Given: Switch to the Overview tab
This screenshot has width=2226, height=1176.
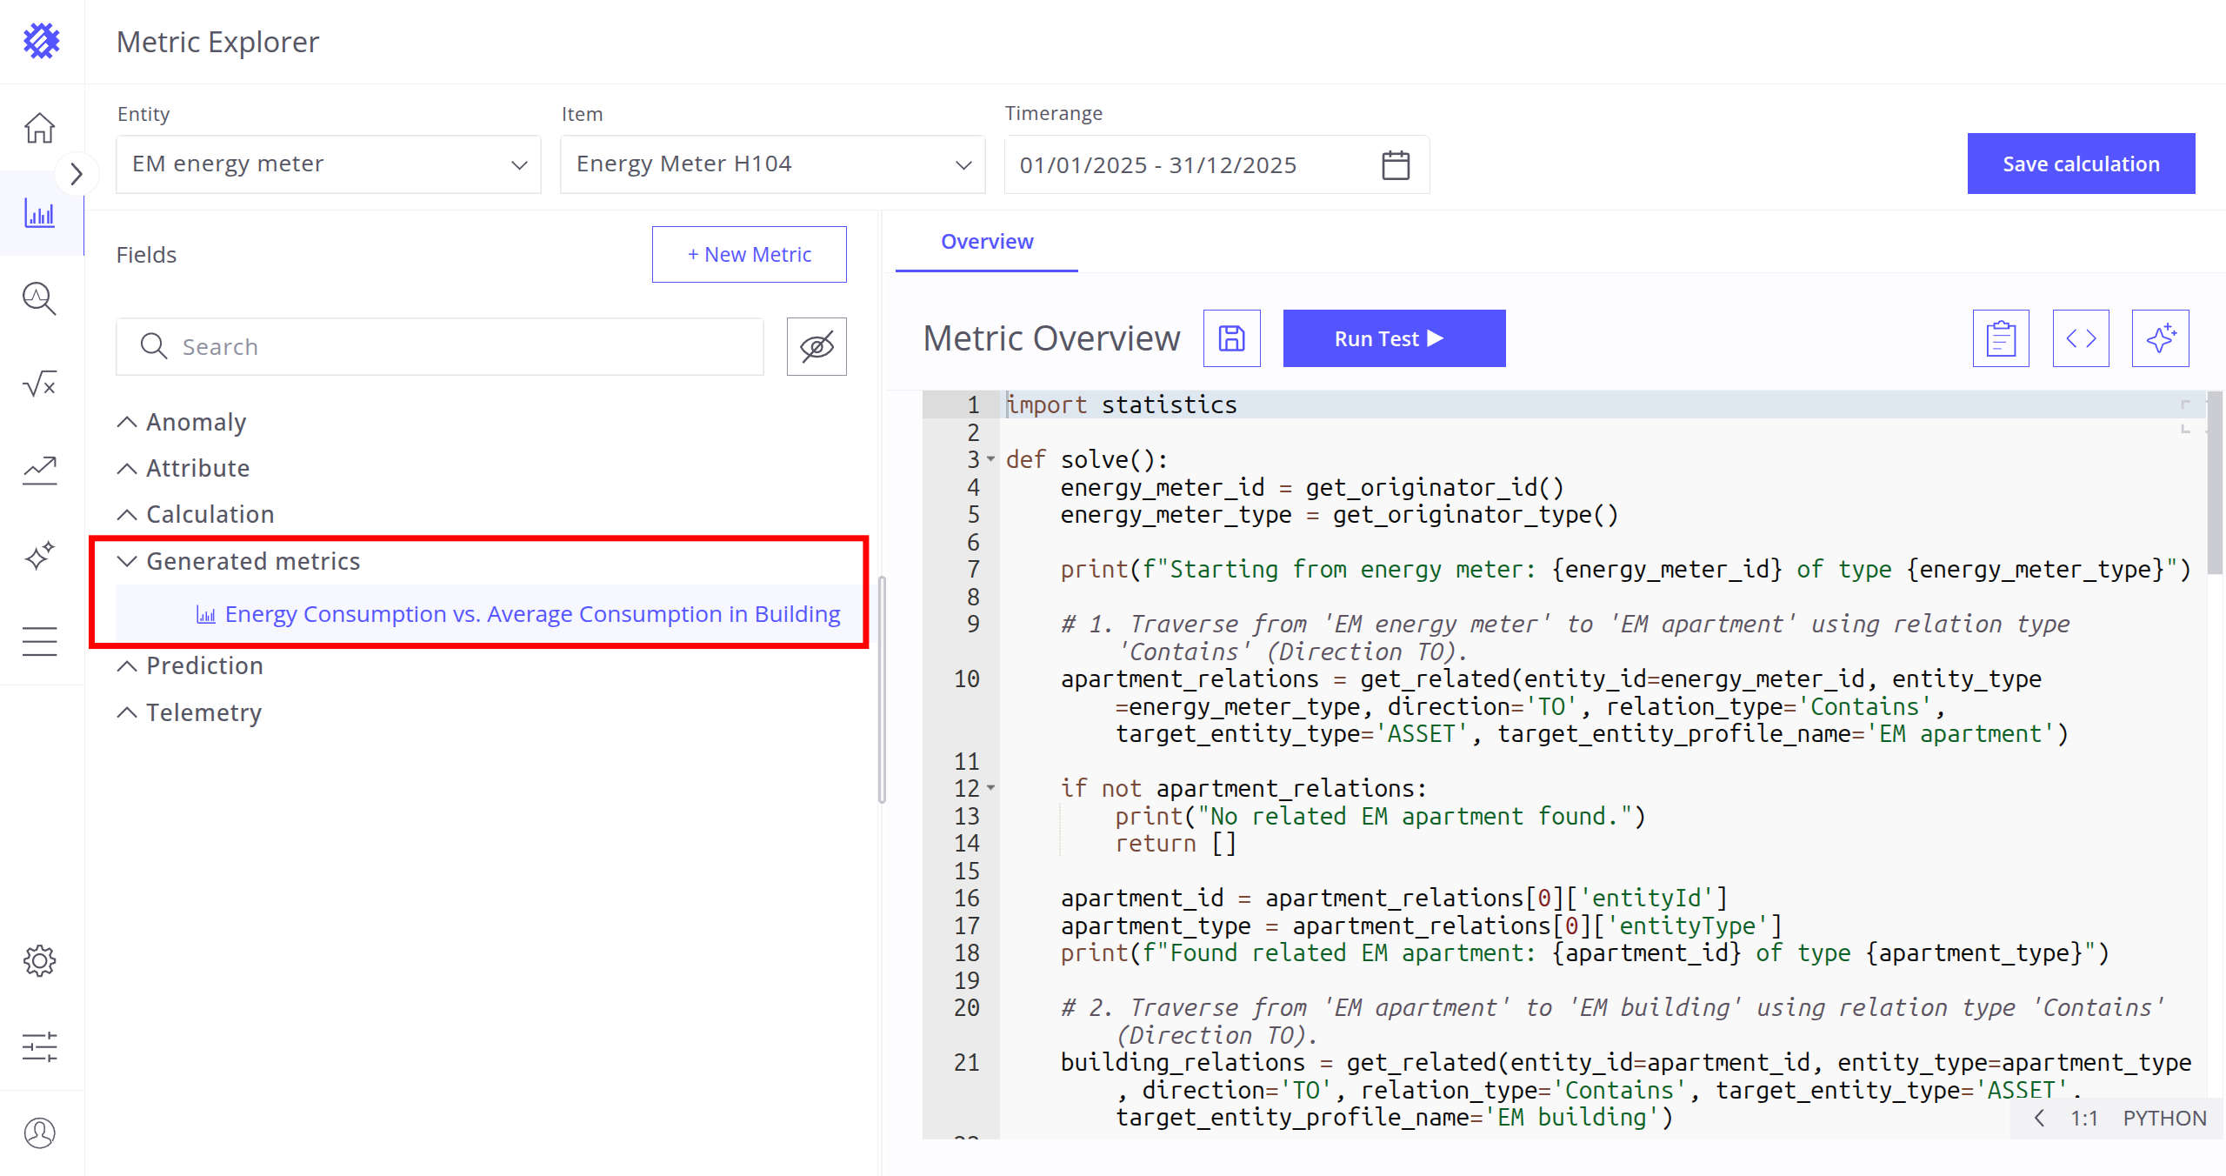Looking at the screenshot, I should tap(987, 242).
